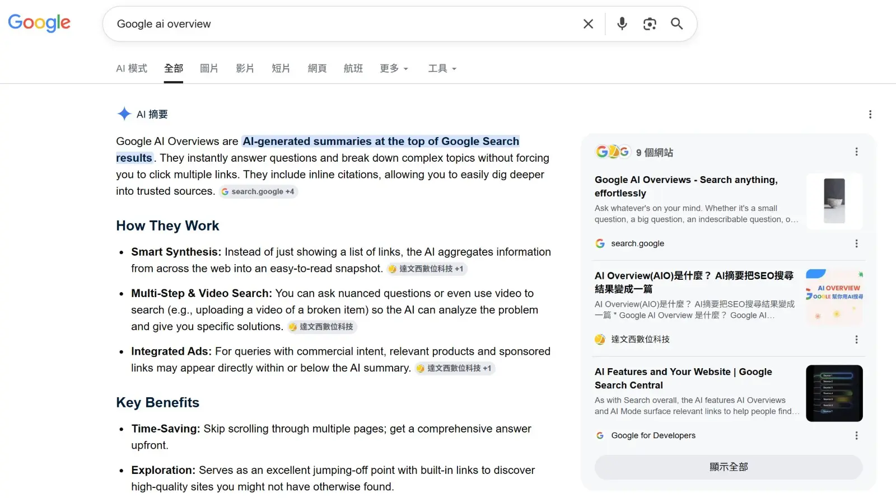The image size is (896, 498).
Task: Click the stacked site favicons beside '9 個網站'
Action: pyautogui.click(x=613, y=152)
